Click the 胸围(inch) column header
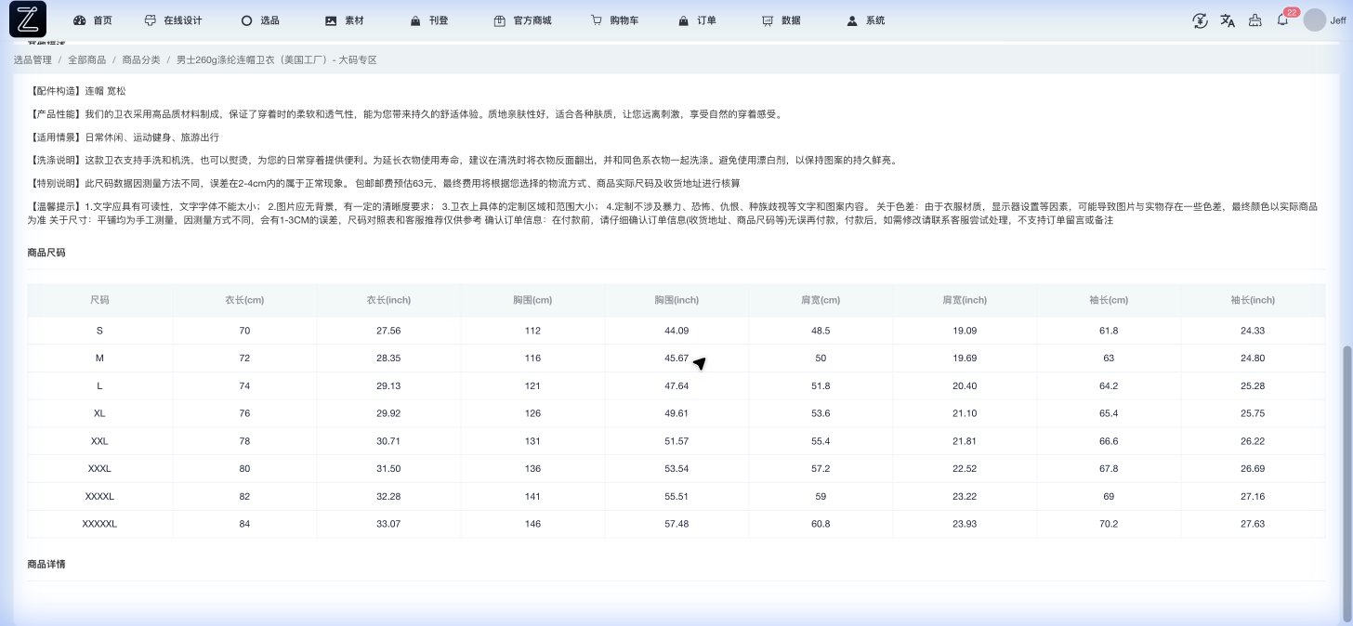This screenshot has width=1353, height=626. click(676, 300)
